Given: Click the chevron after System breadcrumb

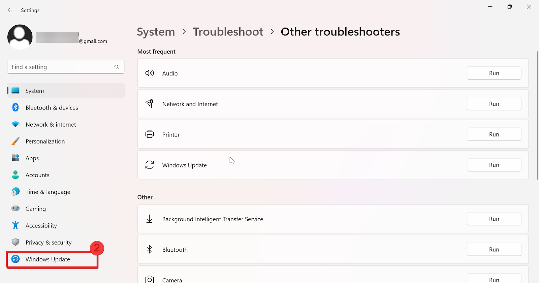Looking at the screenshot, I should [184, 31].
